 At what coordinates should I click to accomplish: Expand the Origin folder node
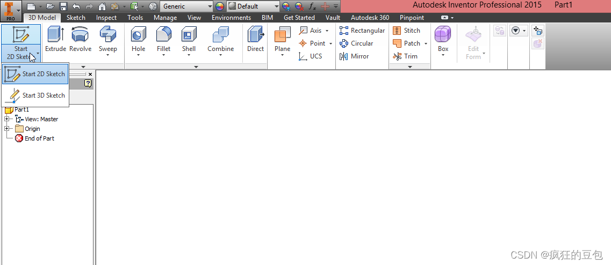click(7, 129)
